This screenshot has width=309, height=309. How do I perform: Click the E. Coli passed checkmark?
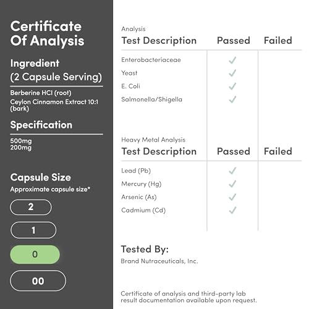tap(232, 87)
